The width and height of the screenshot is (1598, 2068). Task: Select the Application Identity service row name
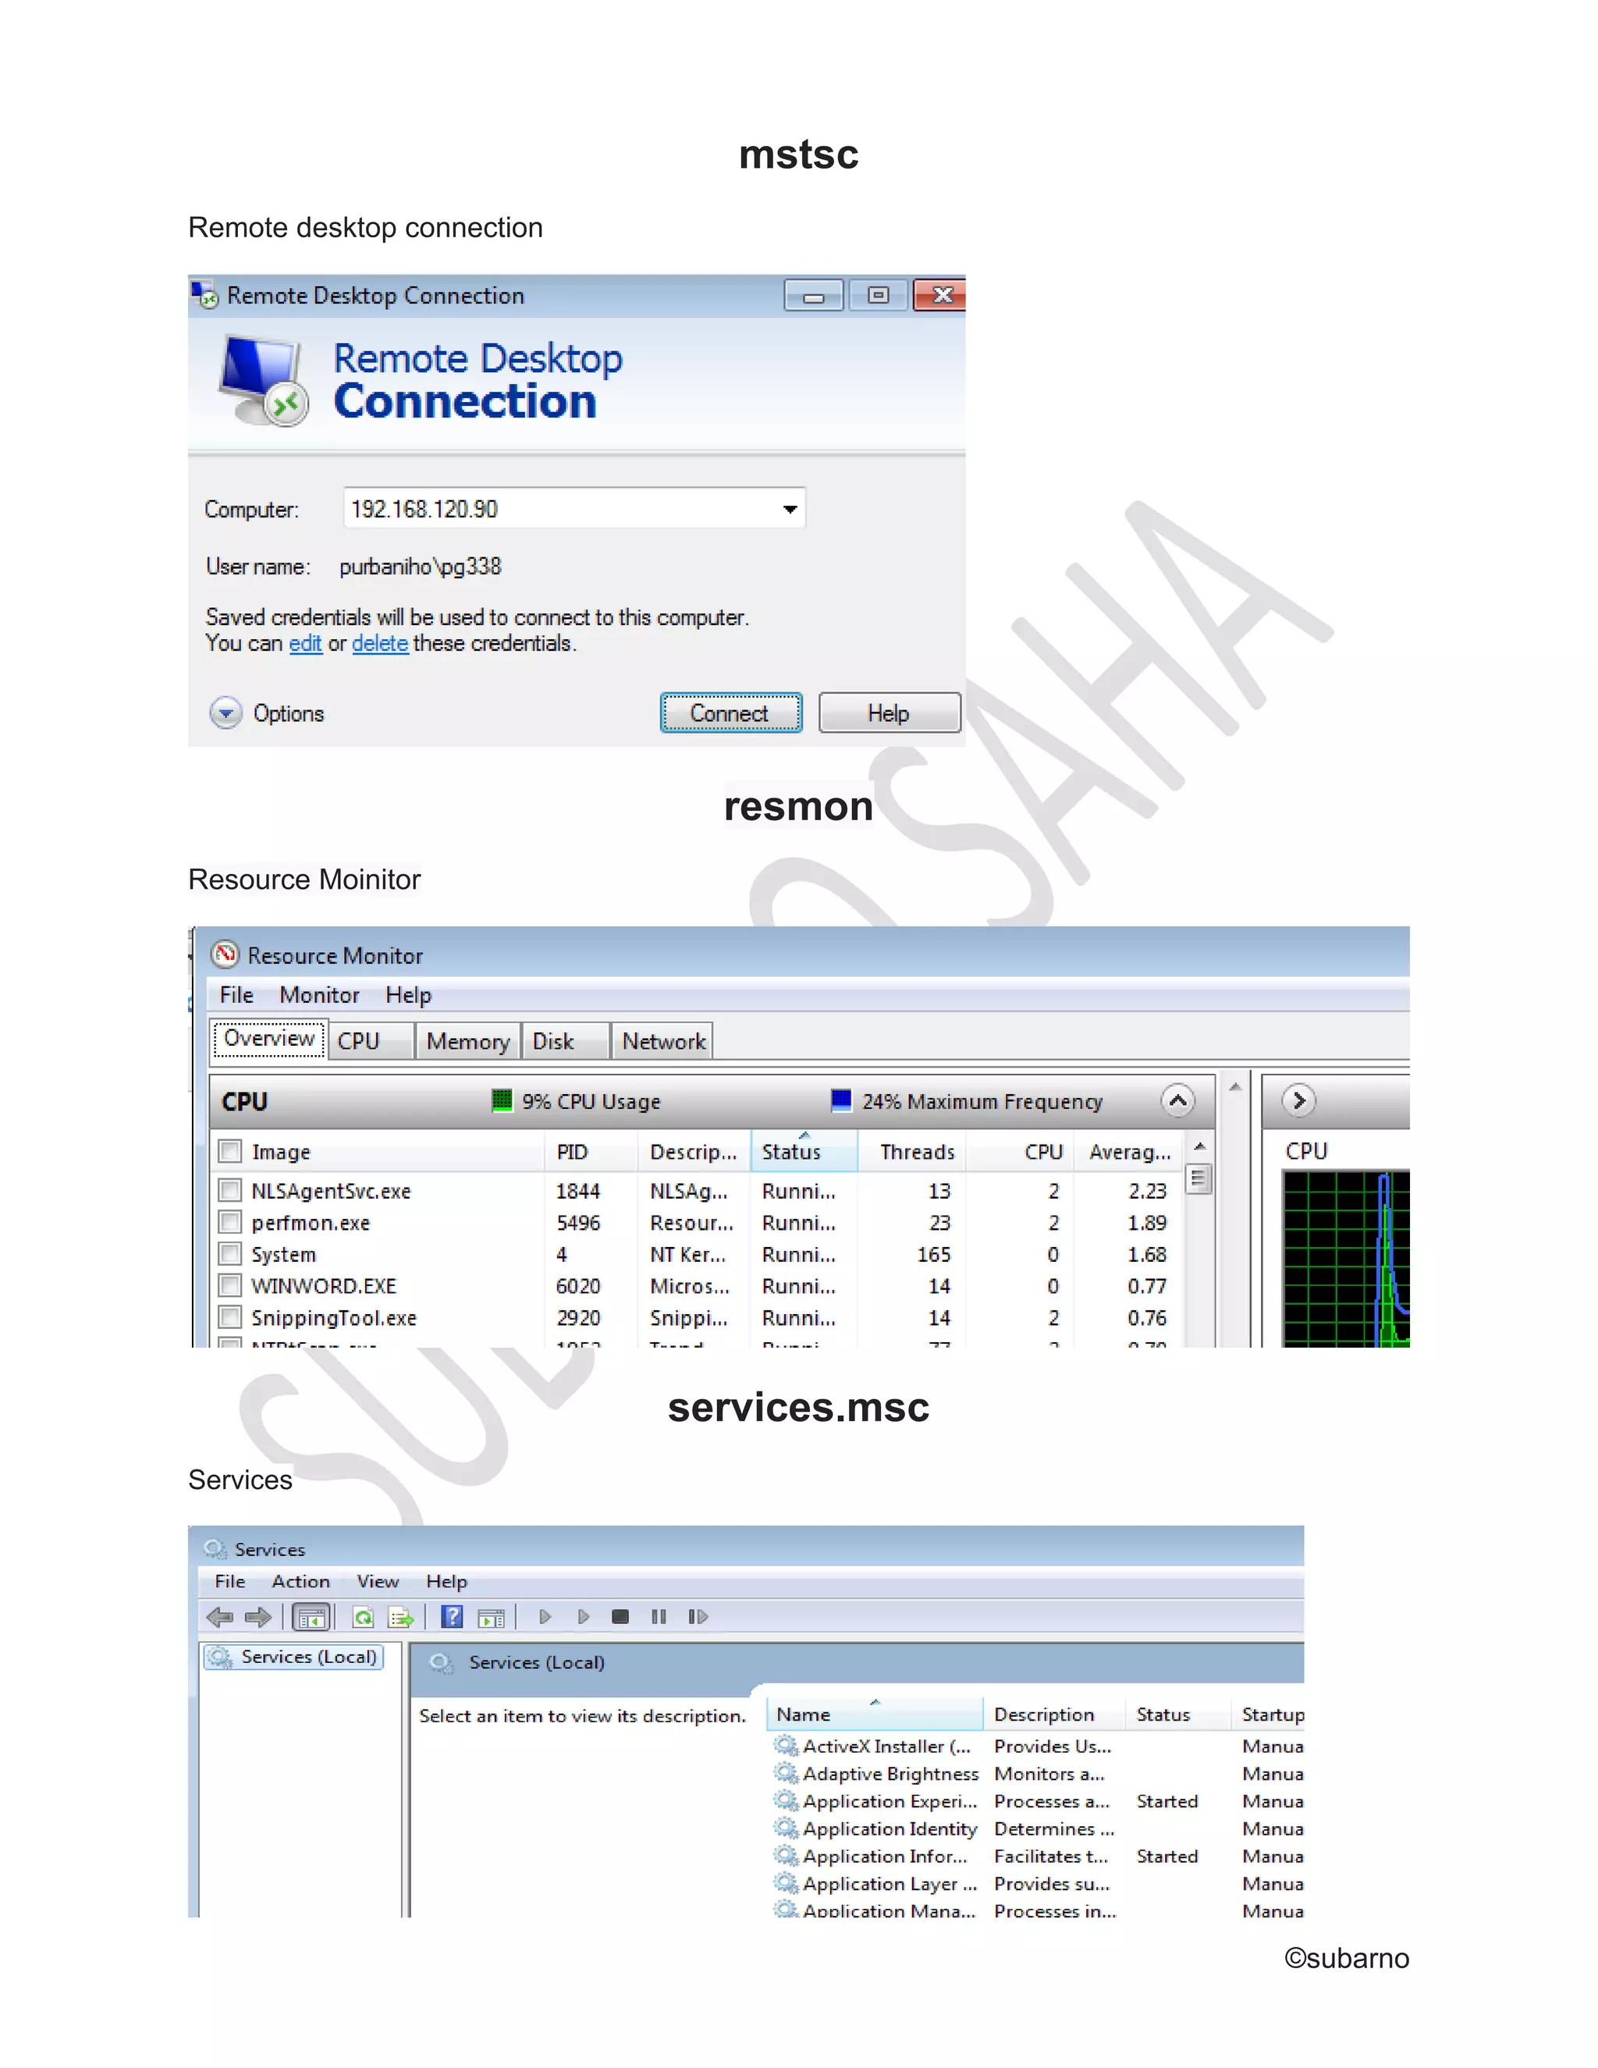point(890,1828)
